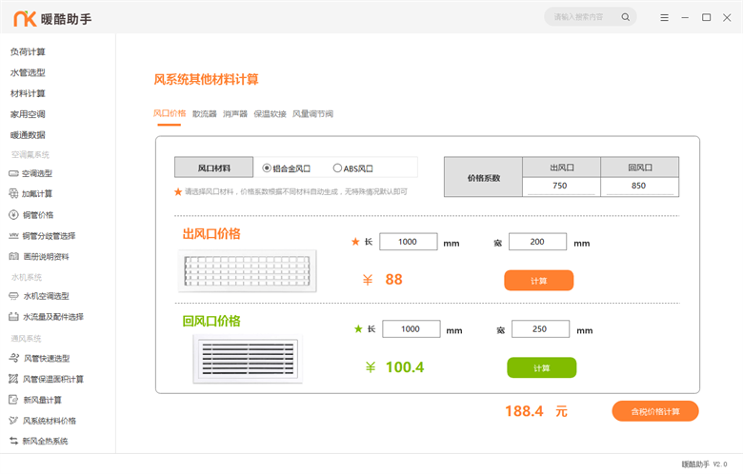Go to the 风量调节阀 tab
This screenshot has width=743, height=474.
(312, 113)
